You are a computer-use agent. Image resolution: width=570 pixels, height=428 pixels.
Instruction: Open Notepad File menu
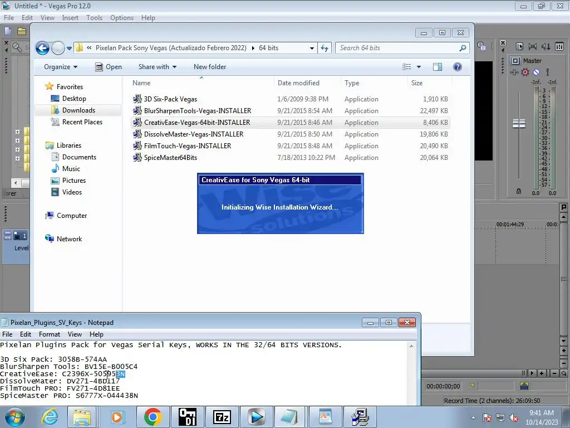point(7,334)
